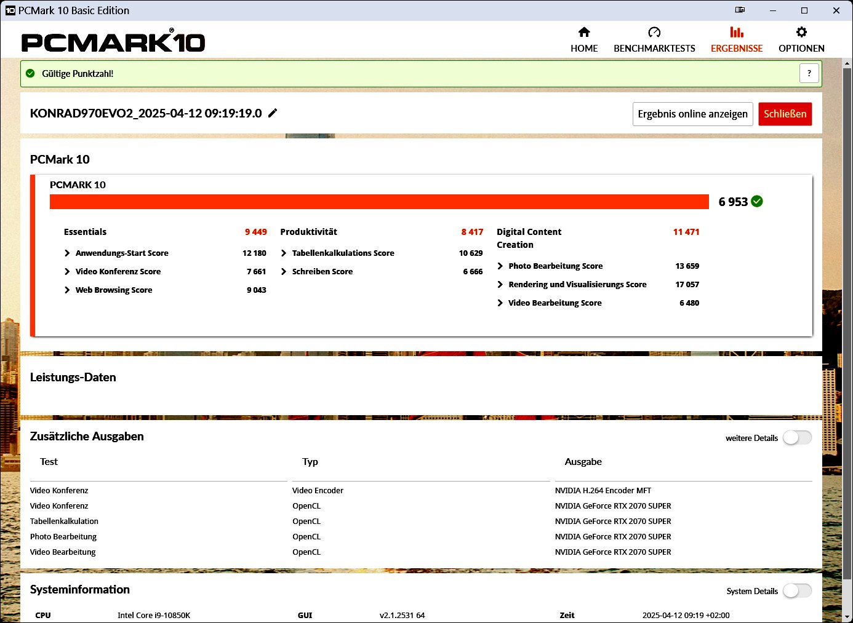Click Video Encoder type cell
853x623 pixels.
coord(318,490)
